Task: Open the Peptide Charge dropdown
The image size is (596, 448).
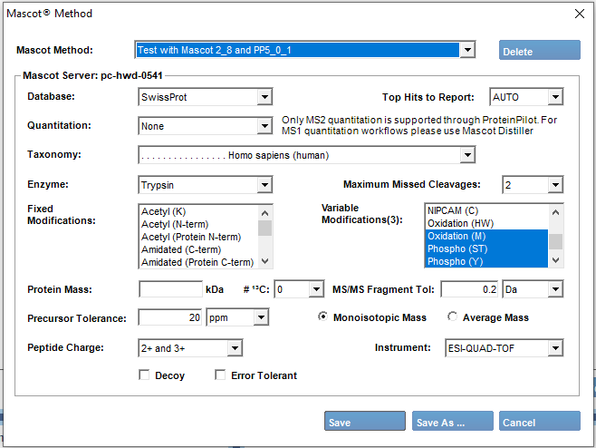Action: [x=235, y=348]
